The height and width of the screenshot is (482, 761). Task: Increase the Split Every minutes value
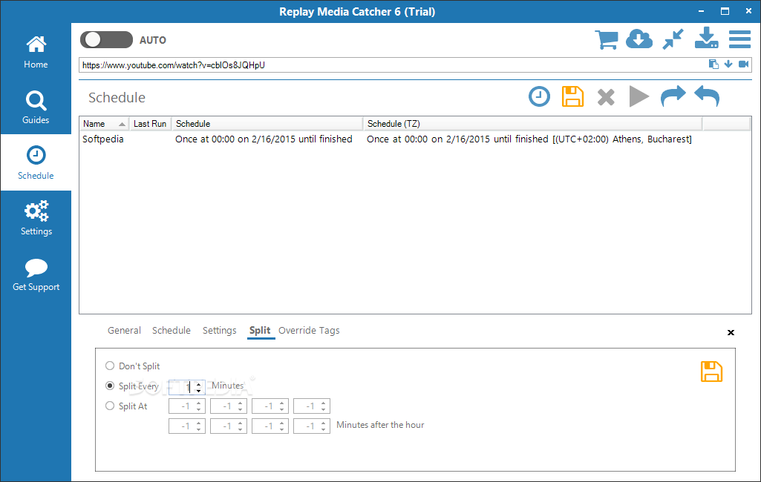click(198, 384)
